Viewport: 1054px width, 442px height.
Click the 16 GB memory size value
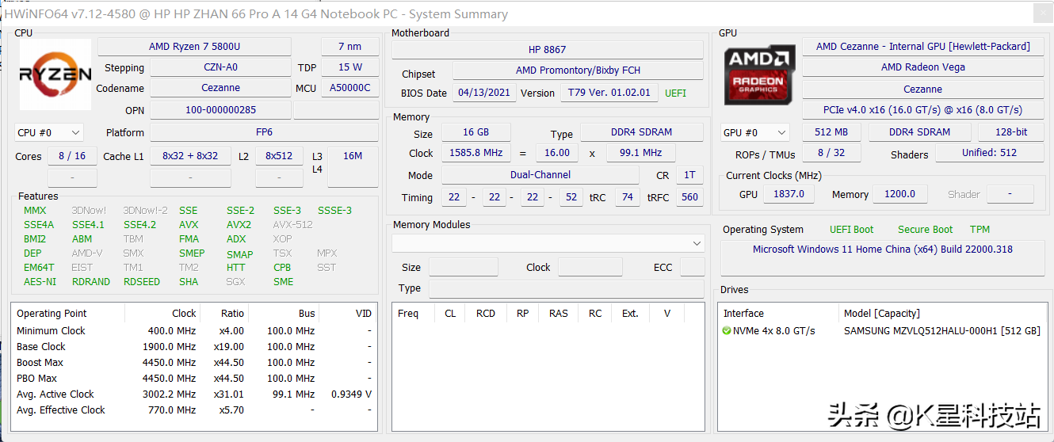coord(475,133)
